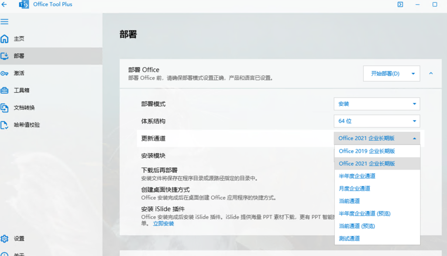447x256 pixels.
Task: Toggle the hamburger navigation menu
Action: 4,21
